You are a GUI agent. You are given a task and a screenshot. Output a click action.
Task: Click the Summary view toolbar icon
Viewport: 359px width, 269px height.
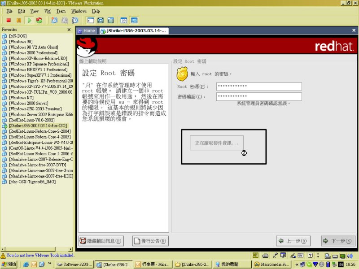[x=124, y=20]
